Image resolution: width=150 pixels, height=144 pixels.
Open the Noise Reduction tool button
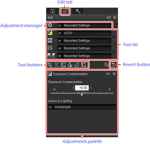(50, 65)
